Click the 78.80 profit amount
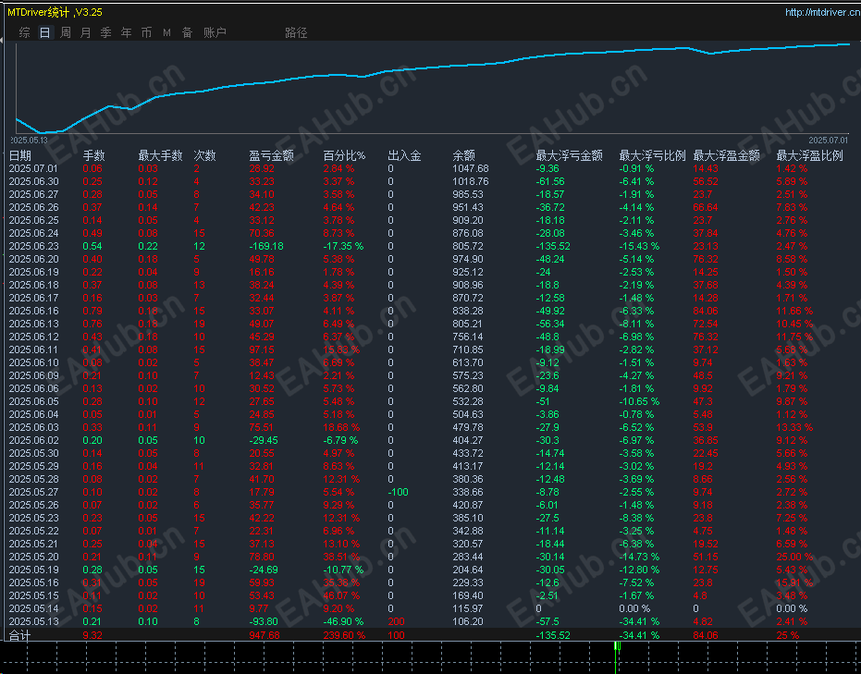This screenshot has width=861, height=674. (262, 558)
